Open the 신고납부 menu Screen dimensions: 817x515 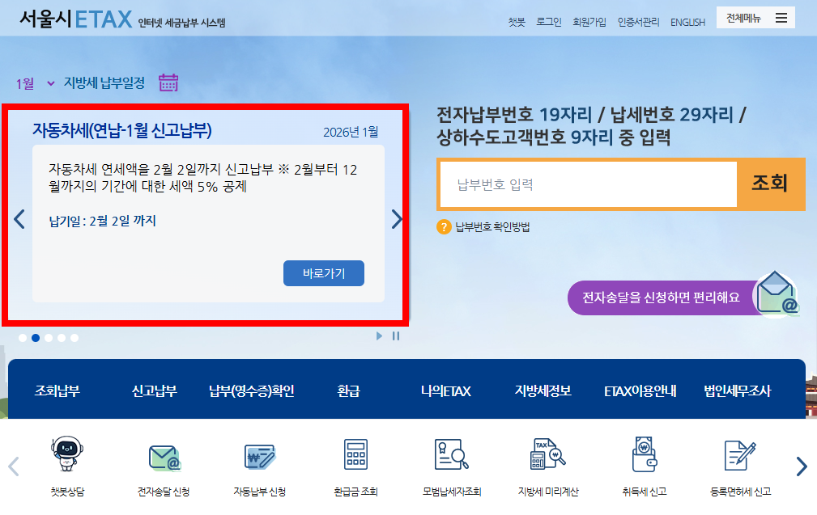coord(154,390)
